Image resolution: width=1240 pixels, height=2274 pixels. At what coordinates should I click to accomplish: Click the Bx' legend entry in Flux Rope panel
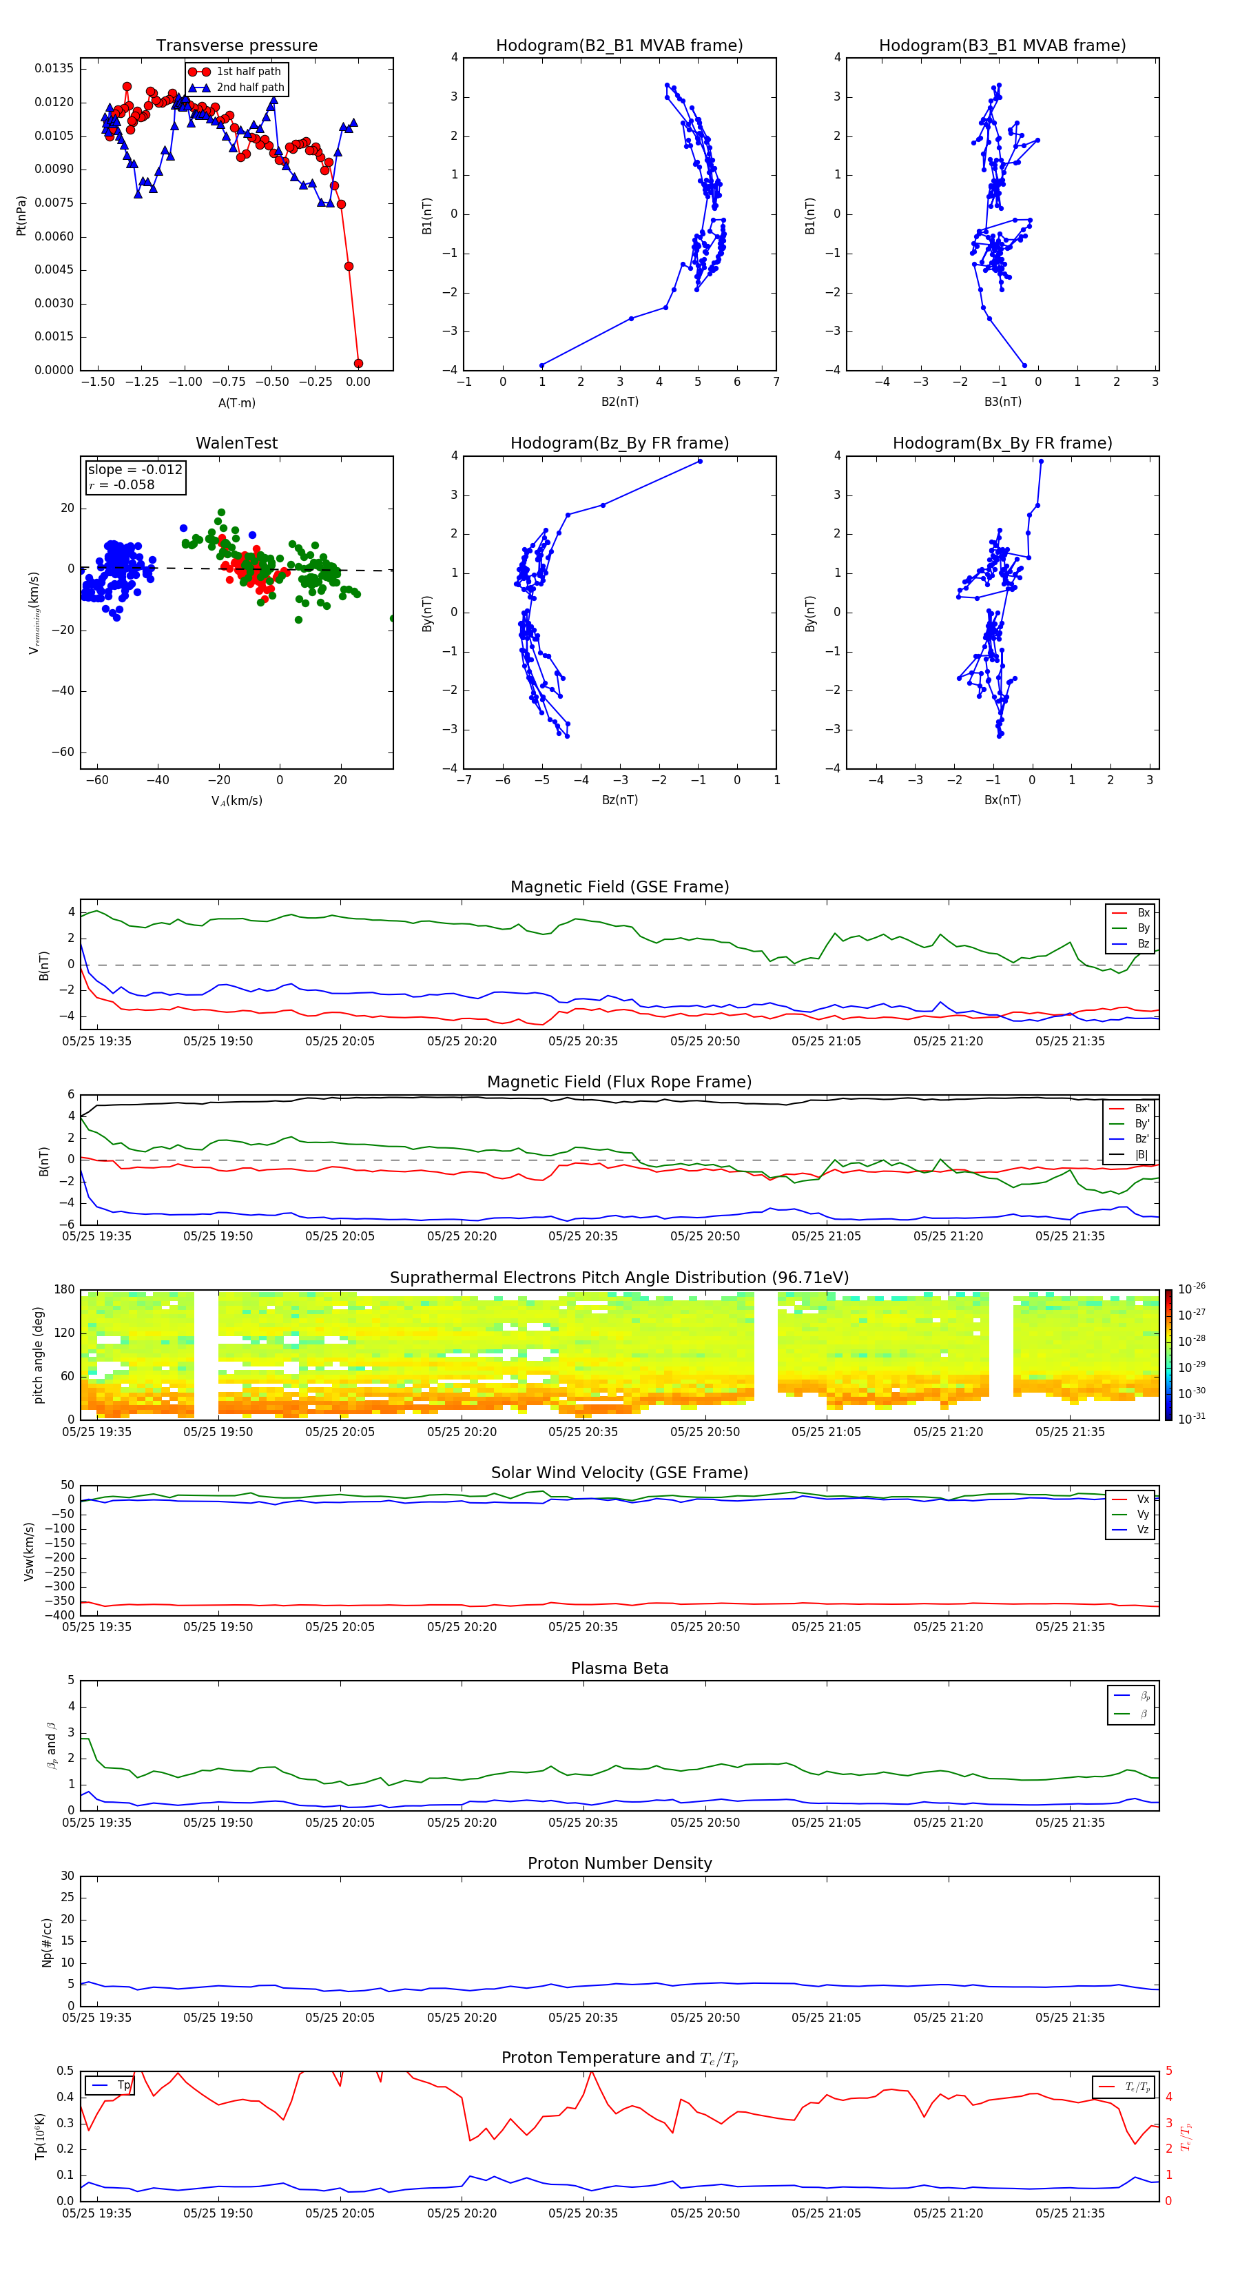[1129, 1108]
